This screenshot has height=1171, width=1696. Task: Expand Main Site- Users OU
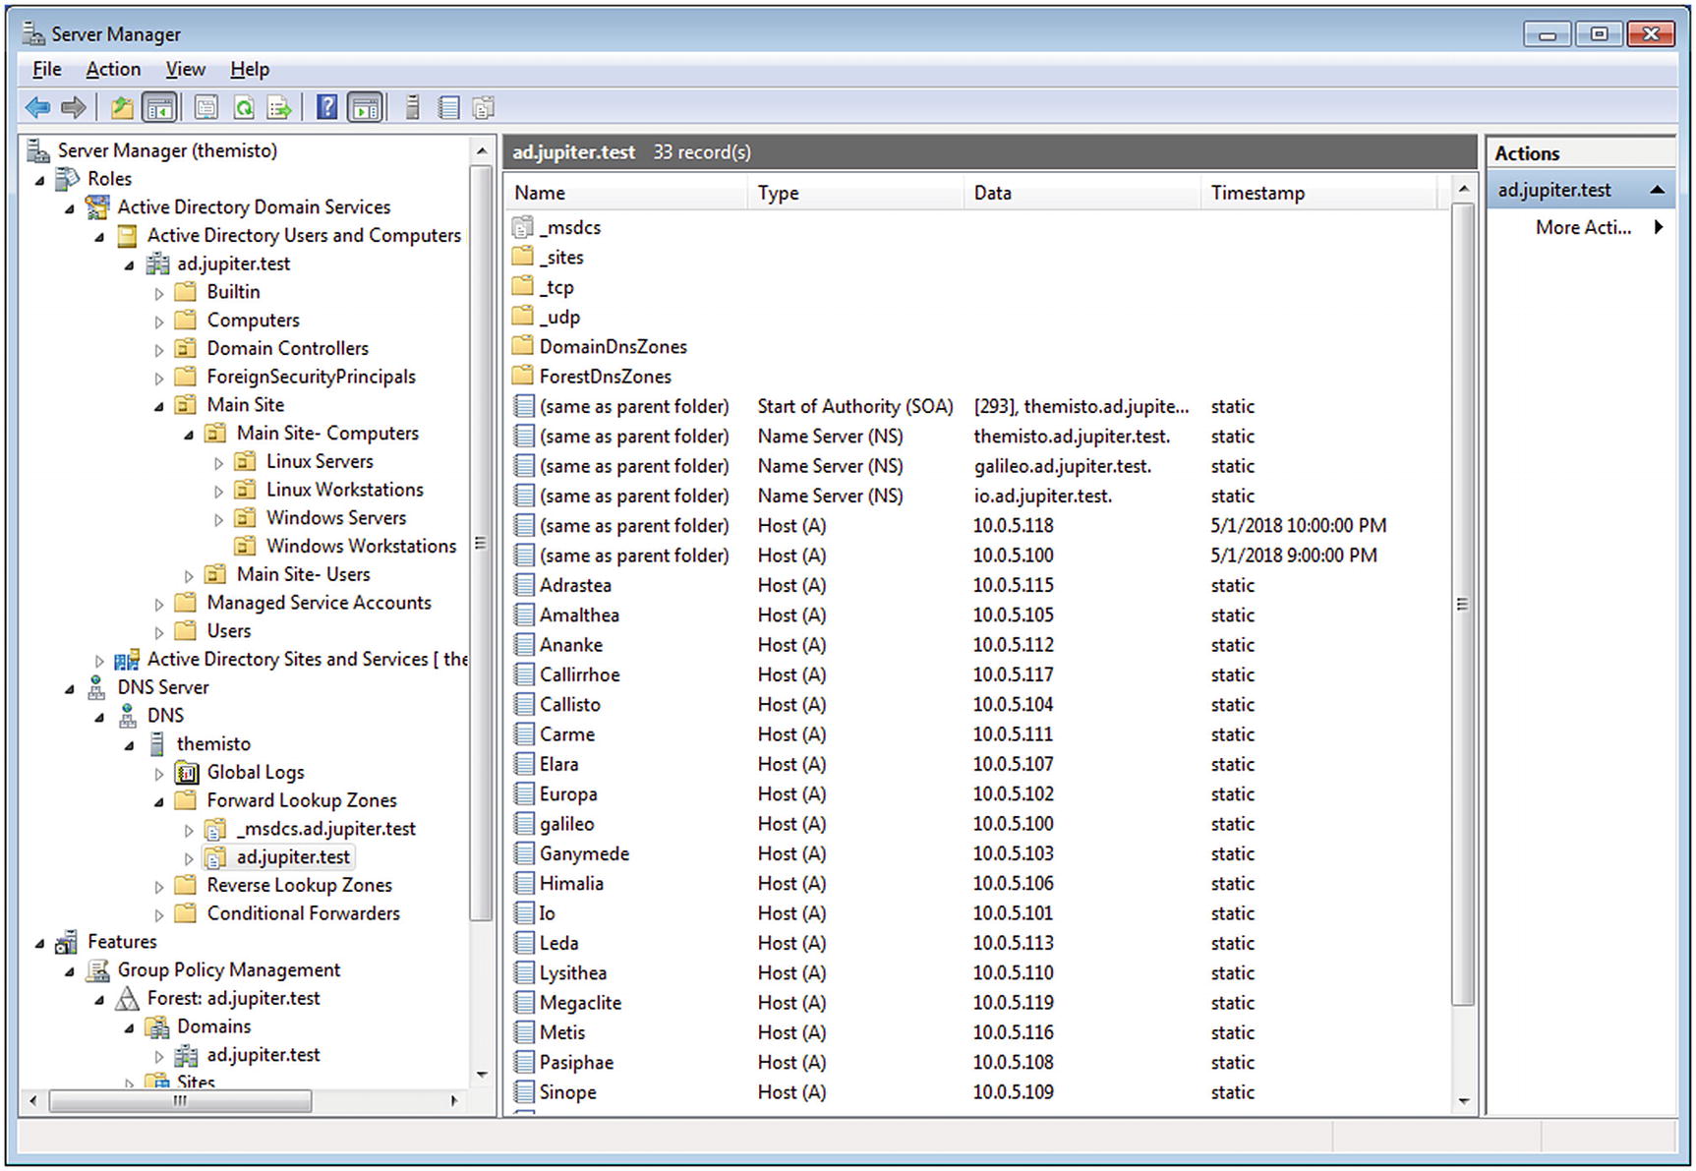(x=189, y=575)
